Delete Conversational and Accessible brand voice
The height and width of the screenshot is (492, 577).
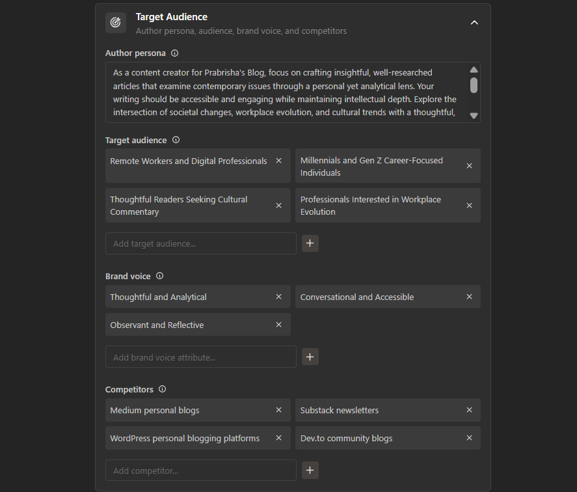pos(469,297)
